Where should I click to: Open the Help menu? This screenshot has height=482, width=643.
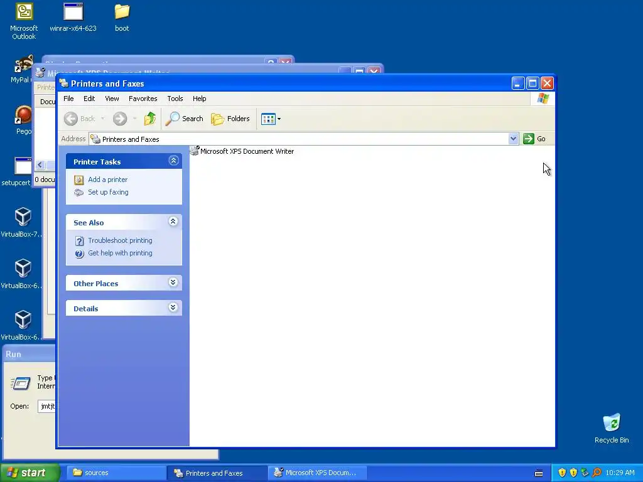click(x=199, y=99)
